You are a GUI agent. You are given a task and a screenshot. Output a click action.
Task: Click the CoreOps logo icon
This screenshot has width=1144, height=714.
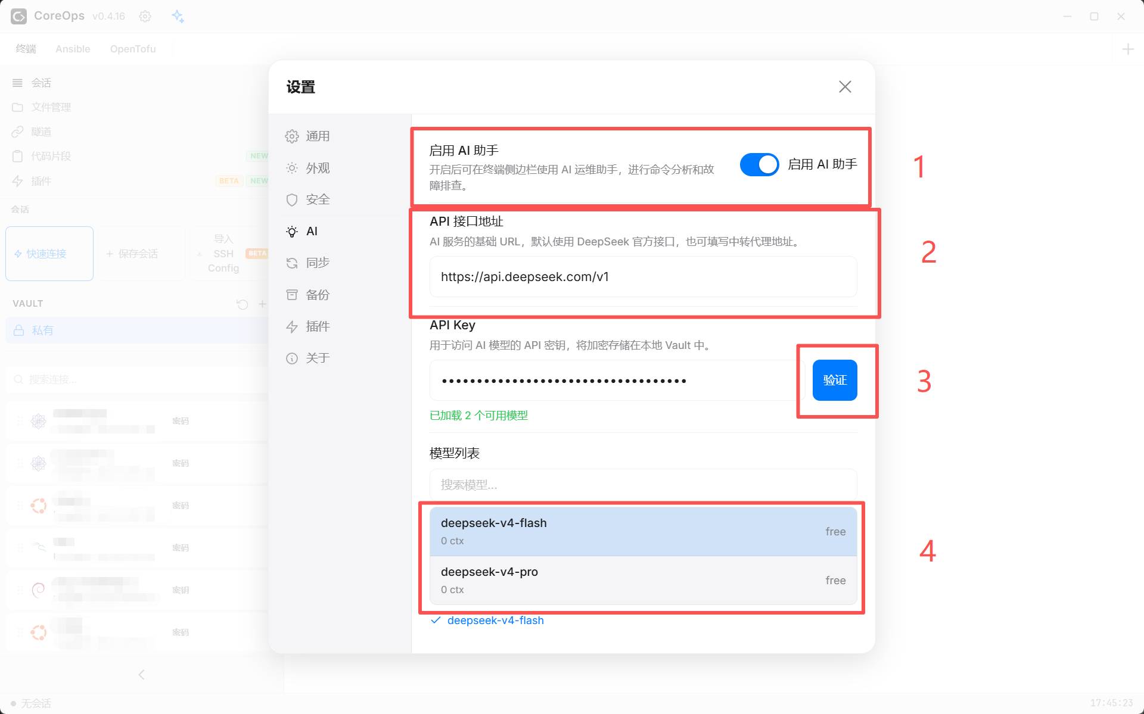[x=18, y=16]
